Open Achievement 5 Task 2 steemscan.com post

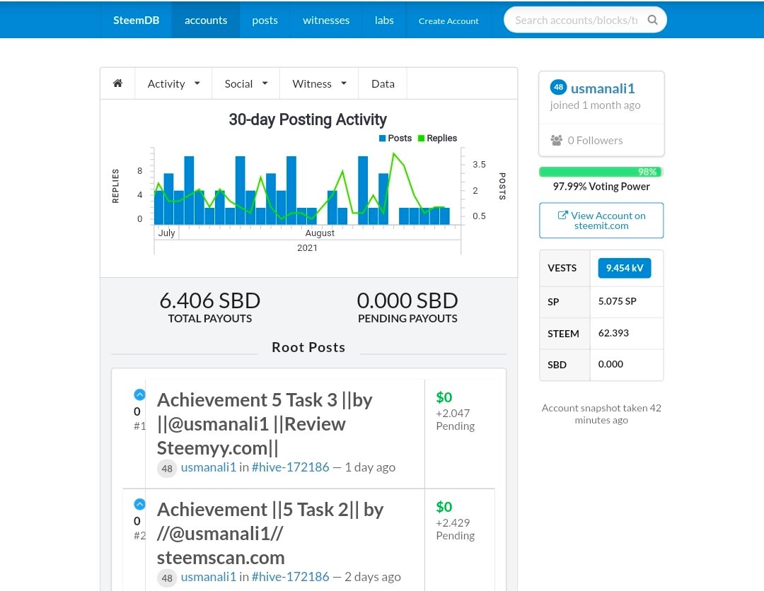[270, 533]
